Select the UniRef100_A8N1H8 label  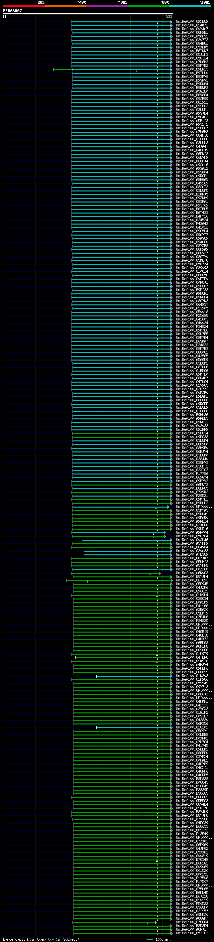click(x=192, y=647)
